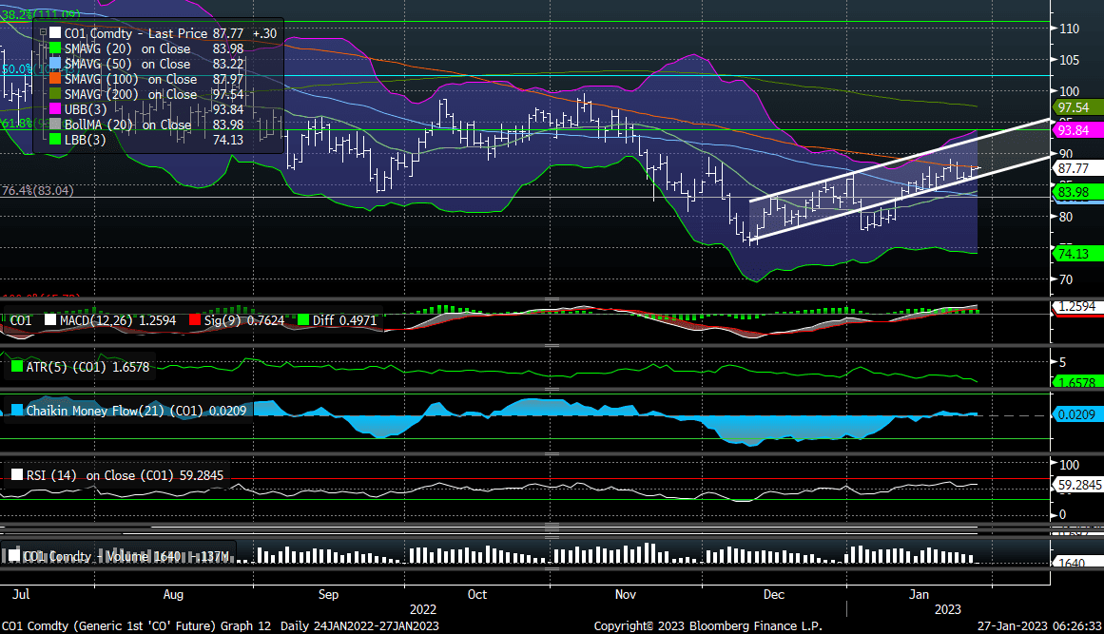
Task: Click the blue Chaikin Money Flow swatch
Action: [x=17, y=411]
